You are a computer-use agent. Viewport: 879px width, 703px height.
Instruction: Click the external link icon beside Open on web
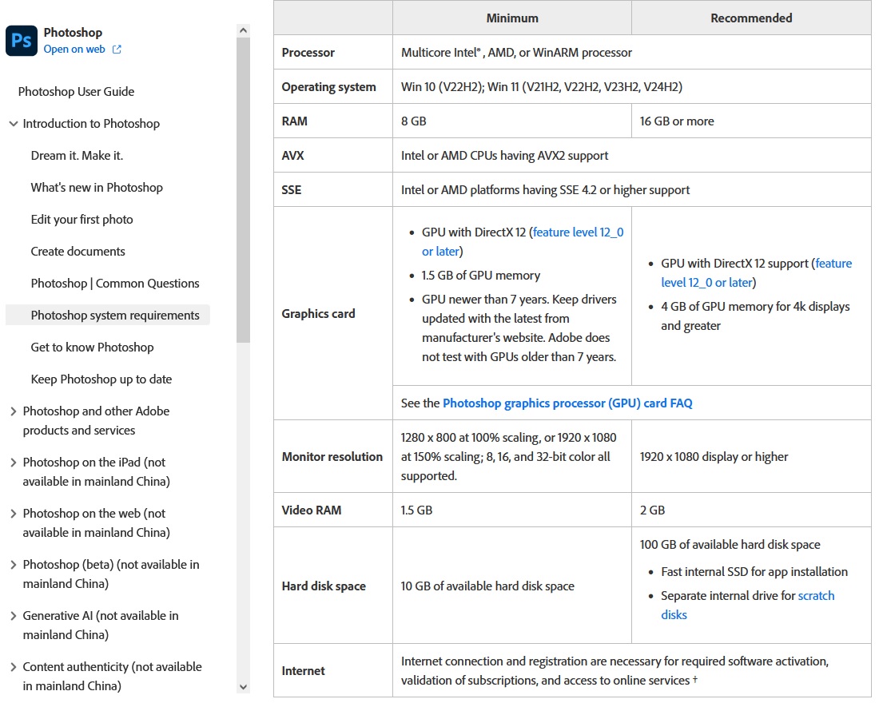(x=117, y=50)
